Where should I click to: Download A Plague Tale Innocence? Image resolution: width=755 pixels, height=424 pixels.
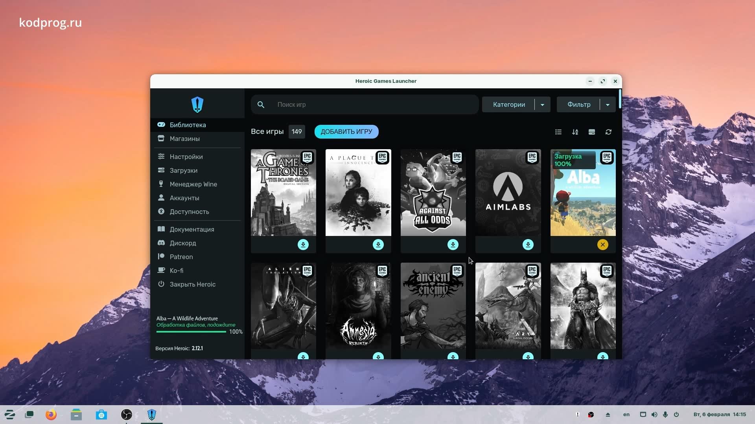point(378,245)
